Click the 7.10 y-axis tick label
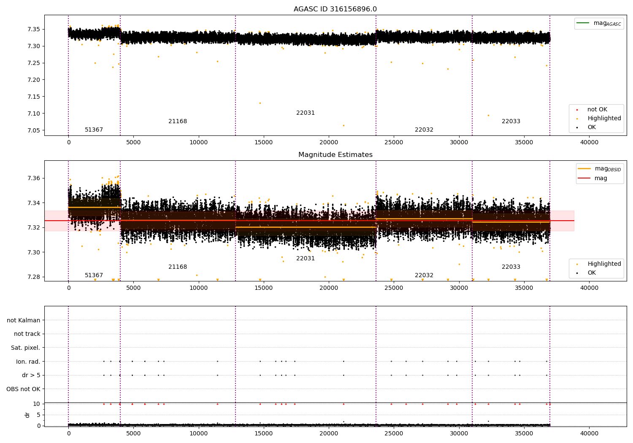The height and width of the screenshot is (443, 633). [33, 113]
